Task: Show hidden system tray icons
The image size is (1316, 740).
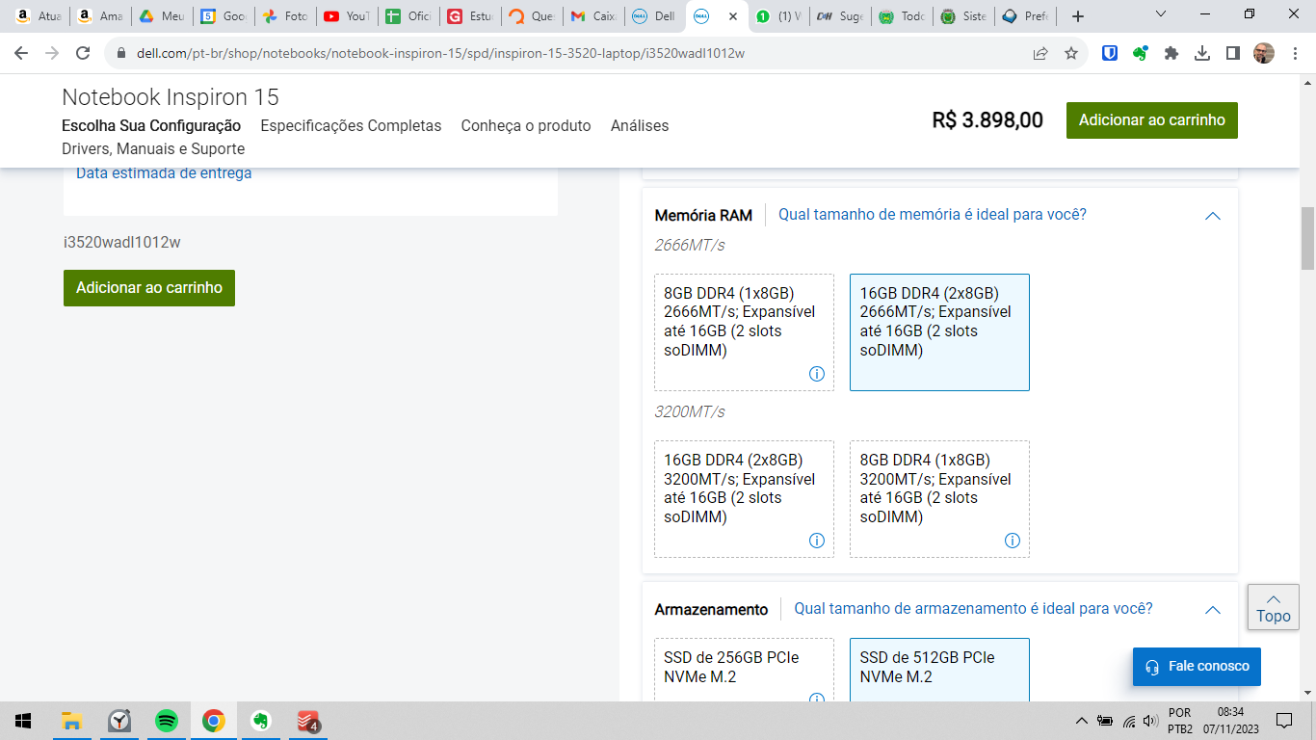Action: pyautogui.click(x=1081, y=721)
